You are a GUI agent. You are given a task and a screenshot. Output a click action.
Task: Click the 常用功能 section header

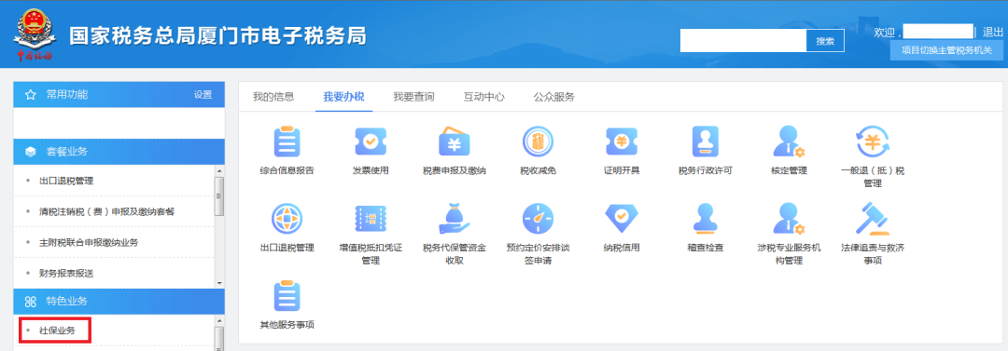click(x=119, y=95)
